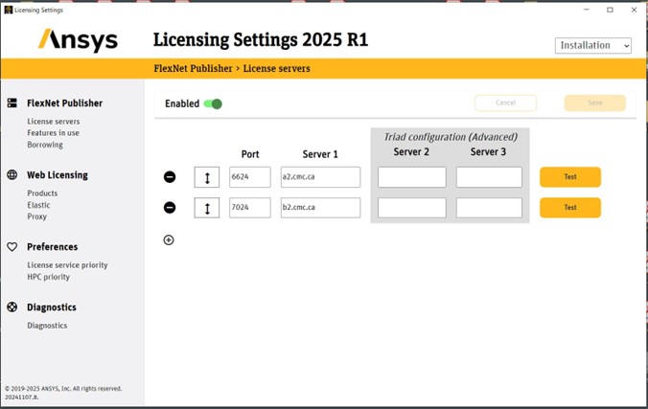Remove the b2.cmc.ca server row
The height and width of the screenshot is (409, 648).
click(x=170, y=208)
